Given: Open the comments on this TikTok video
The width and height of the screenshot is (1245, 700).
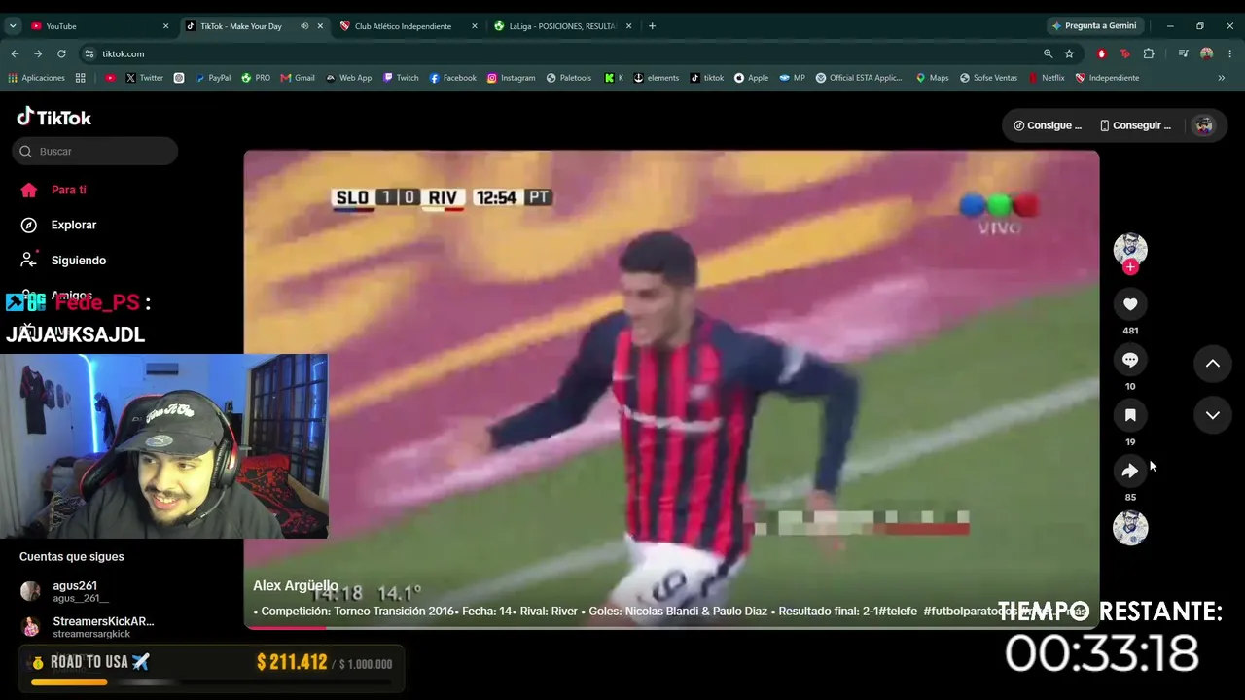Looking at the screenshot, I should [x=1130, y=360].
